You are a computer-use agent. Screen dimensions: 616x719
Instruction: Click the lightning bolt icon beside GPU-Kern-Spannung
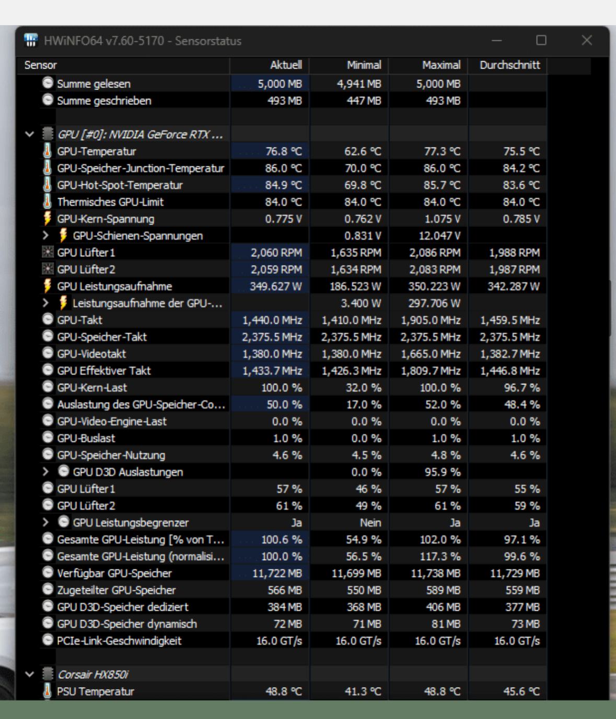[47, 218]
